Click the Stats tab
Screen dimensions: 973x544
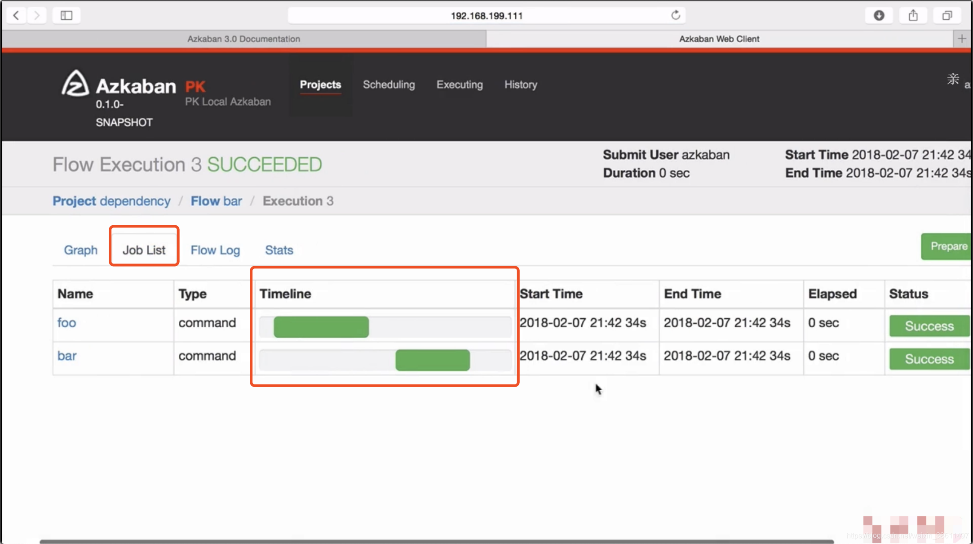(x=279, y=250)
